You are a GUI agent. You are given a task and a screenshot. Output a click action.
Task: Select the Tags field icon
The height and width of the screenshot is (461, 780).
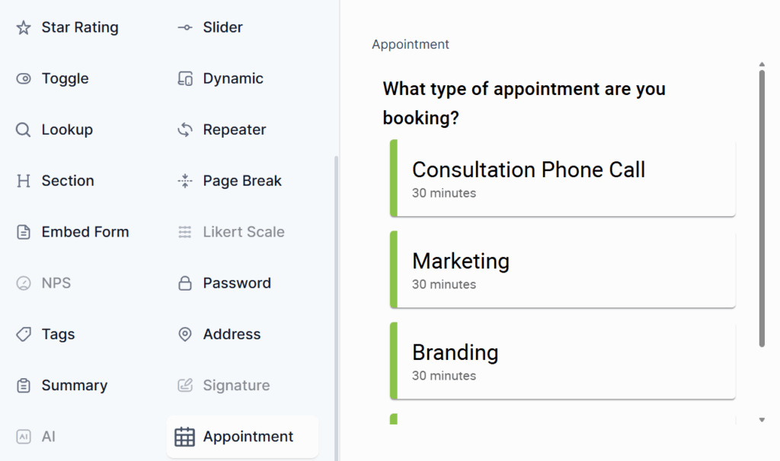[x=24, y=334]
